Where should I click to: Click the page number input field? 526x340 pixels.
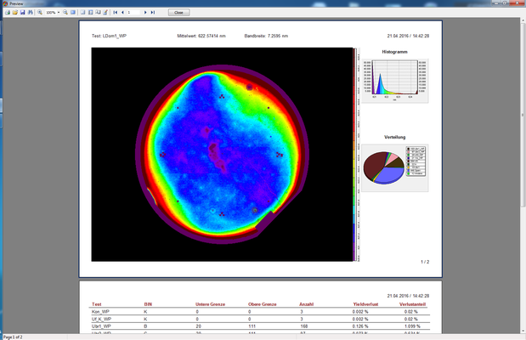click(x=134, y=13)
